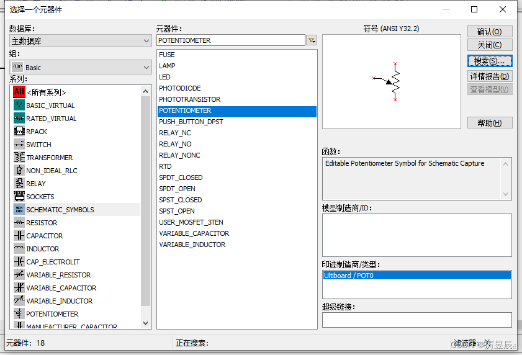
Task: Click the 帮助(H) help button
Action: pyautogui.click(x=490, y=123)
